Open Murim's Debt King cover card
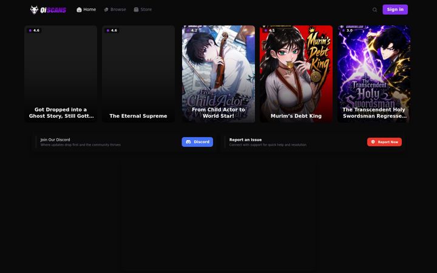This screenshot has height=273, width=437. click(x=296, y=74)
